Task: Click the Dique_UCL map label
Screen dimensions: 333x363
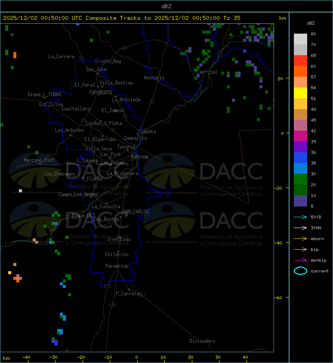Action: click(x=83, y=216)
